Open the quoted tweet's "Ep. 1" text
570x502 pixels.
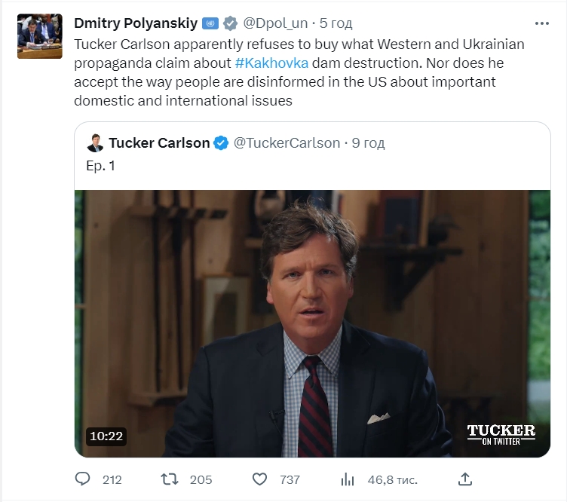[101, 166]
